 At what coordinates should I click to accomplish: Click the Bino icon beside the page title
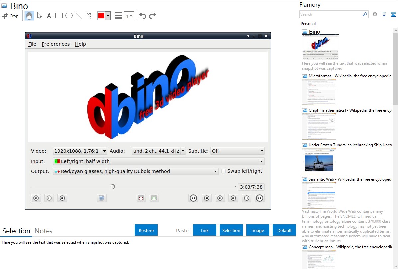click(x=4, y=6)
